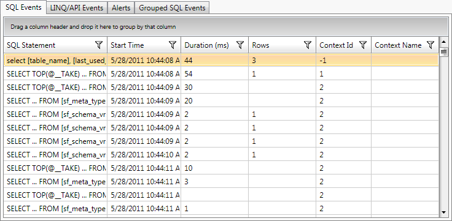Select the duration cell with value 44

pyautogui.click(x=215, y=61)
